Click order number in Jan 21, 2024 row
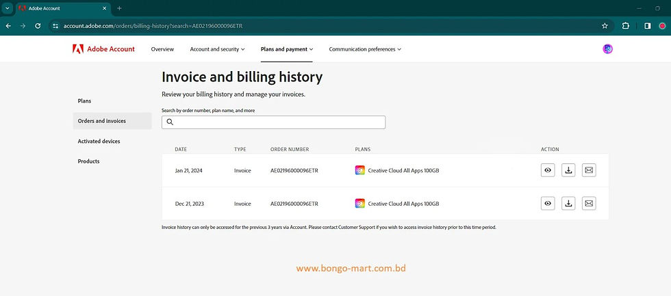Image resolution: width=671 pixels, height=296 pixels. [294, 170]
